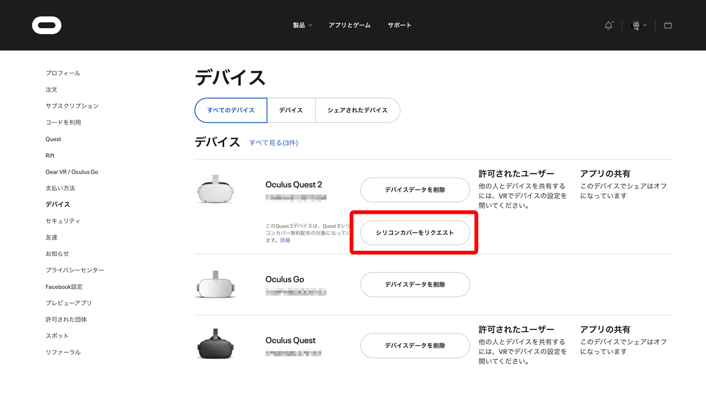Open the アプリとゲーム menu
Screen dimensions: 706x408
coord(349,25)
